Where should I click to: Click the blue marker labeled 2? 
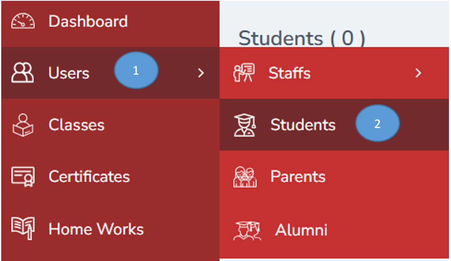(377, 124)
